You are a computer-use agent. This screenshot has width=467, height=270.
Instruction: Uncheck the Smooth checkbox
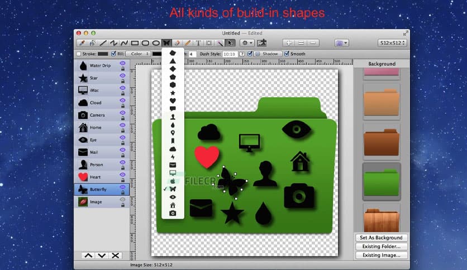[287, 54]
